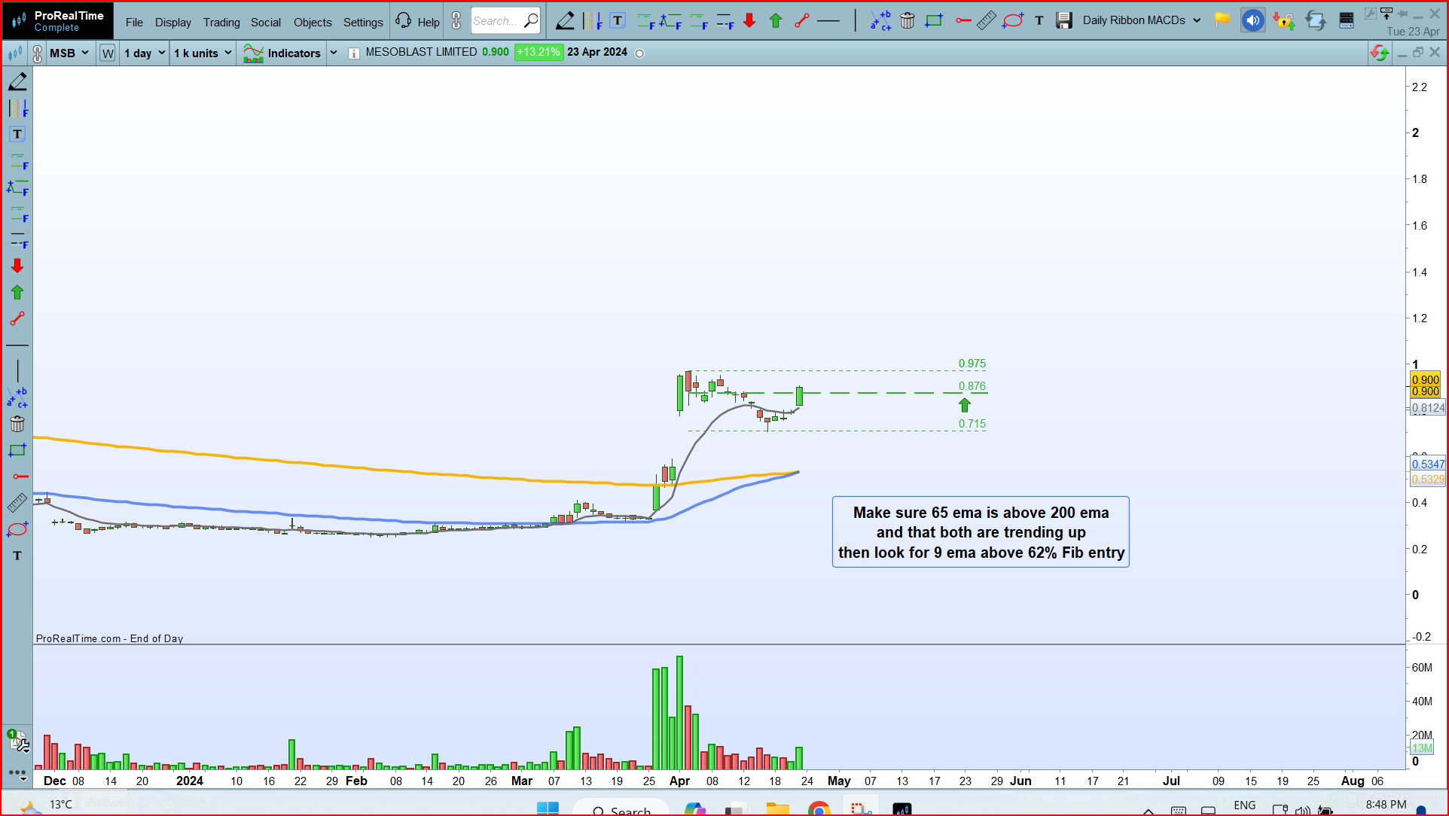Click the candlestick chart style icon
The width and height of the screenshot is (1449, 816).
click(15, 53)
